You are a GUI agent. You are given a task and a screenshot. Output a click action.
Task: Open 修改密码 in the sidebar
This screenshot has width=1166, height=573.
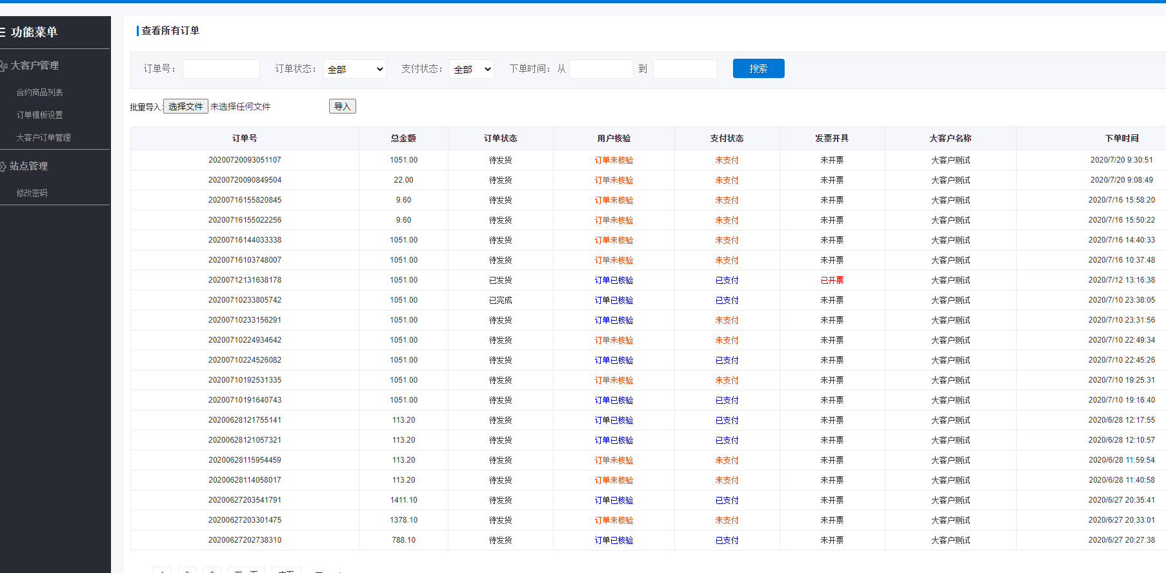point(32,194)
